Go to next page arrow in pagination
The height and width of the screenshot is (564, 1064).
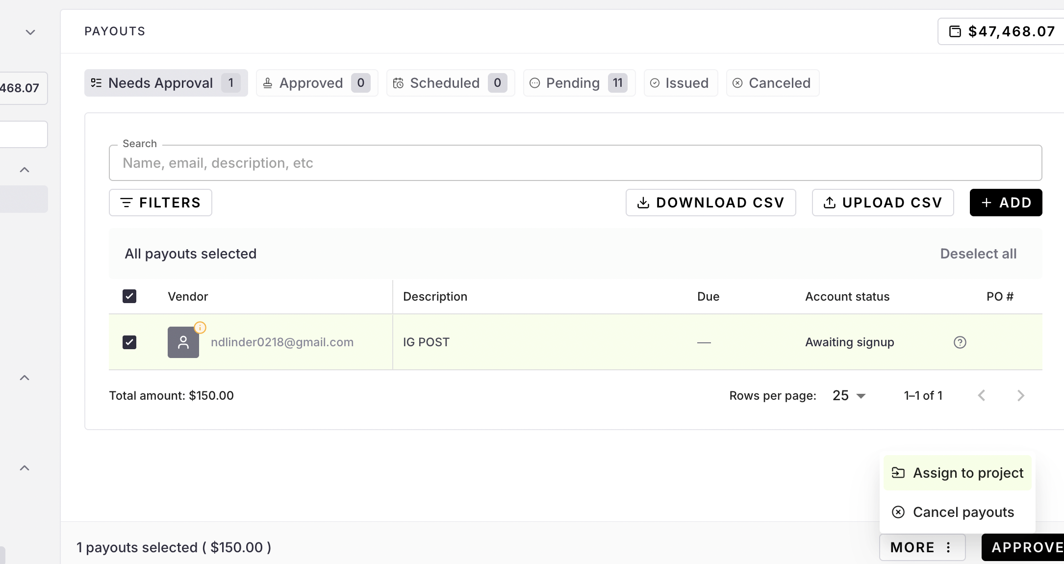1020,395
